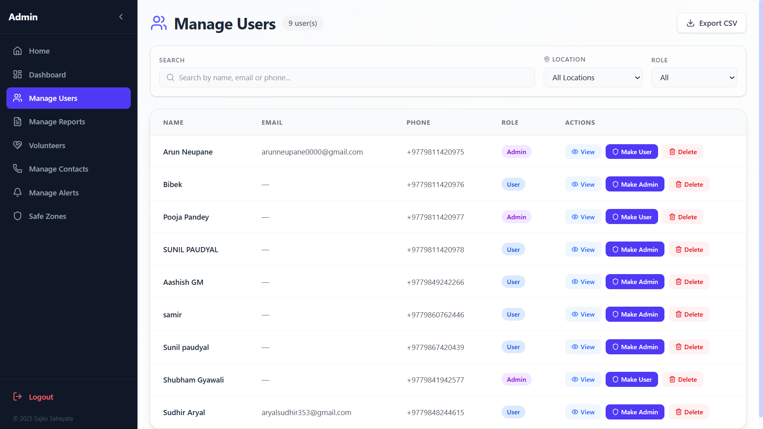View Bibek's user details
This screenshot has width=763, height=429.
tap(583, 184)
